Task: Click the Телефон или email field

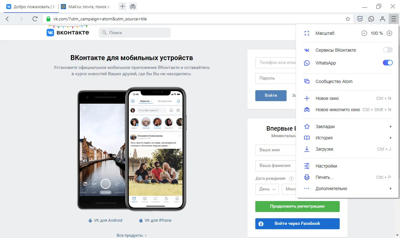Action: pos(276,62)
